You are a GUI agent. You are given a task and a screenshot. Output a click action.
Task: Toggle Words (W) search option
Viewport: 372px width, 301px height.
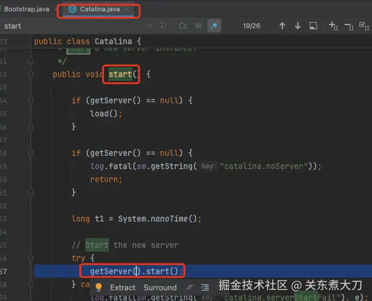click(199, 26)
